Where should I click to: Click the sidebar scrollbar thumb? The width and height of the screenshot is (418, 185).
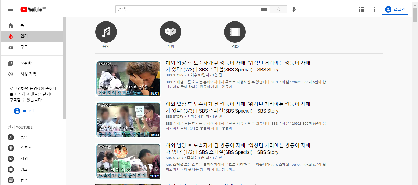tap(64, 68)
